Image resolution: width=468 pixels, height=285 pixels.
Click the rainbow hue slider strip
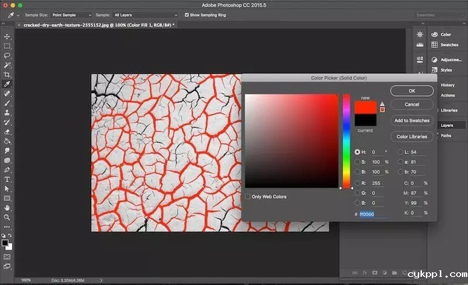tap(346, 140)
